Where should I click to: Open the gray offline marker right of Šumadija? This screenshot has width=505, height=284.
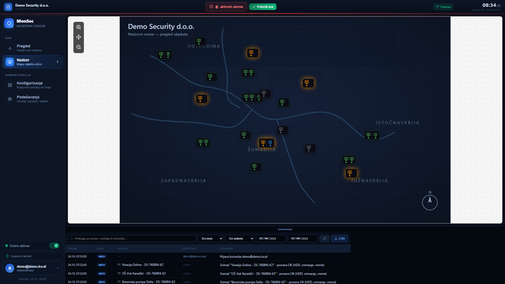[x=310, y=148]
